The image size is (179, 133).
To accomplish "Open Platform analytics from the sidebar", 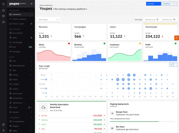I will tap(19, 19).
